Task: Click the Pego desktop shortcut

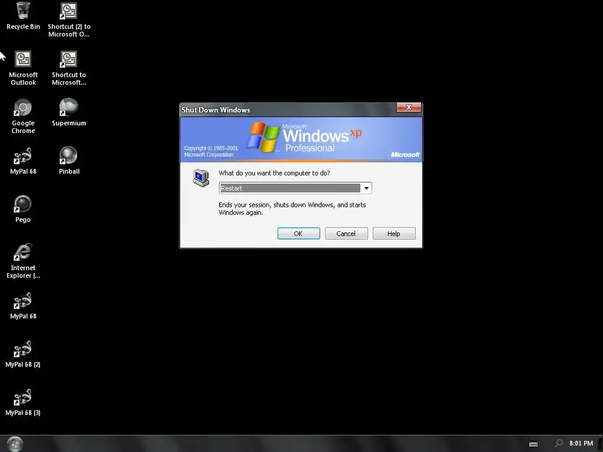Action: pyautogui.click(x=23, y=209)
